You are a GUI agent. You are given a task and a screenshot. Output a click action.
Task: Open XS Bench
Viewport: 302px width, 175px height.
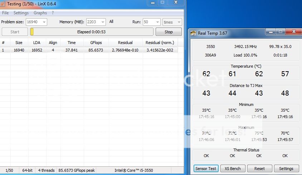point(232,169)
